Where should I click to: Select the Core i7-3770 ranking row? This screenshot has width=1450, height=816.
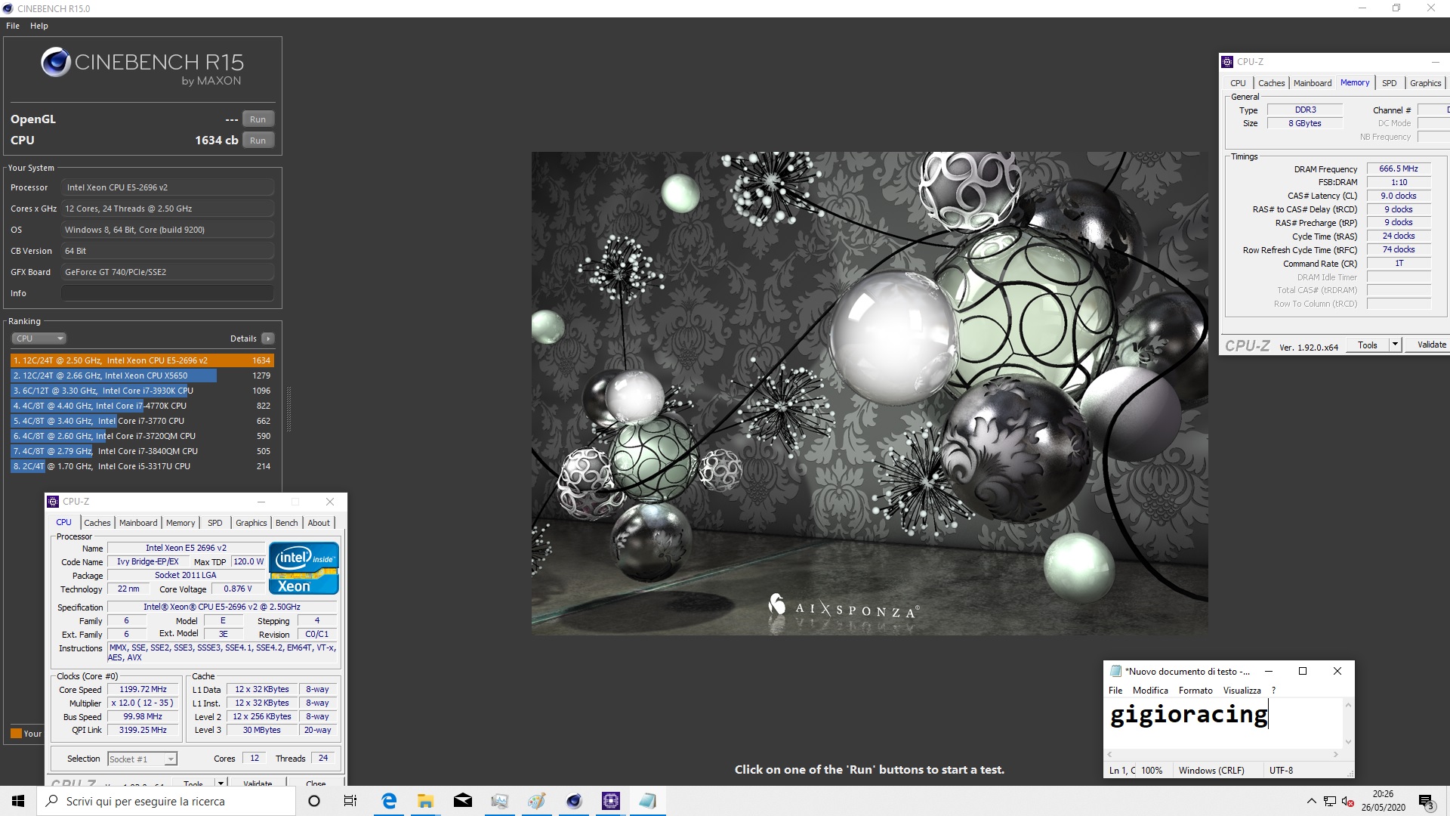142,421
